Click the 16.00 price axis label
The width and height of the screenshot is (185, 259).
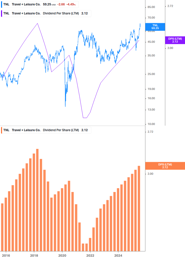click(x=151, y=98)
